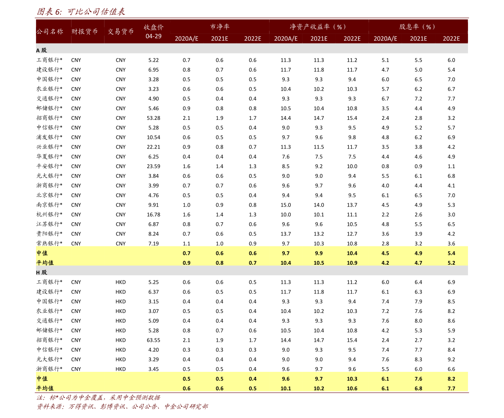Click the 收盘价 04-29 column header
The width and height of the screenshot is (504, 418).
coord(154,31)
